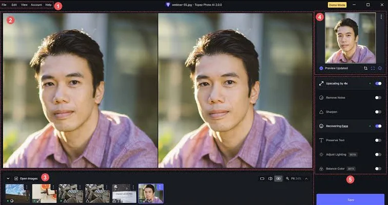
Task: Click the noise circle badge on sky thumbnail
Action: [x=12, y=201]
